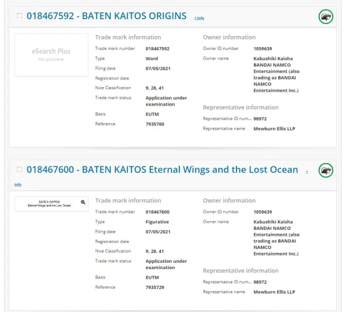This screenshot has width=351, height=312.
Task: Open title 018467592 - BATEN KAITOS ORIGINS
Action: [106, 16]
